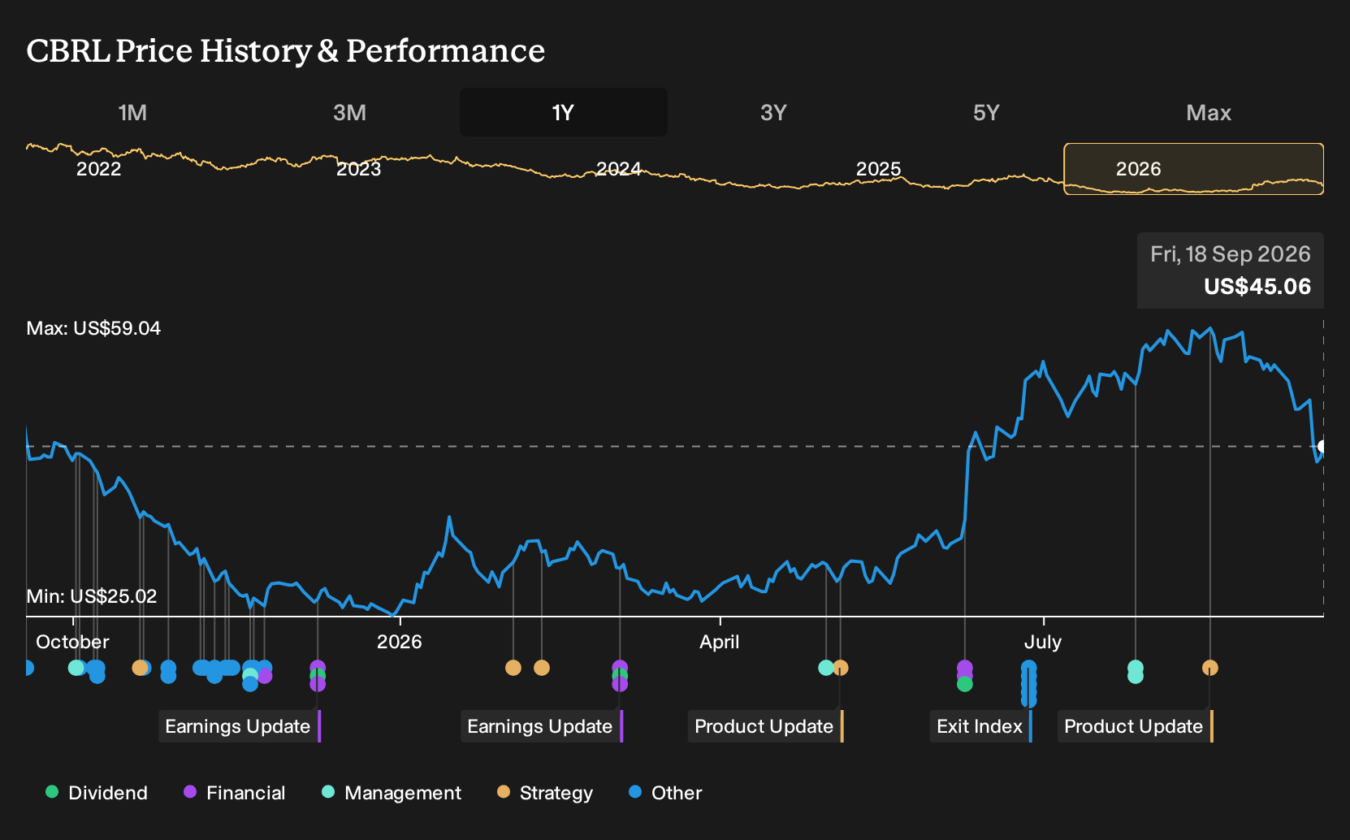Toggle the Dividend legend filter

tap(97, 793)
